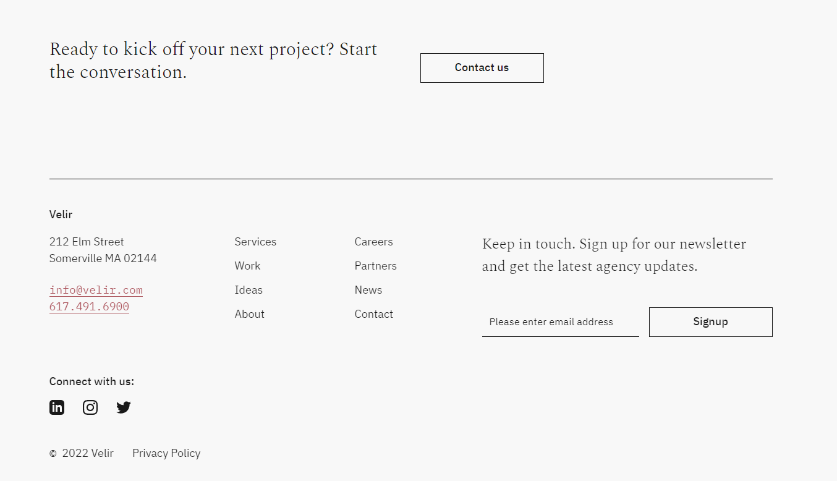Image resolution: width=837 pixels, height=481 pixels.
Task: Go to Services in footer navigation
Action: coord(255,242)
